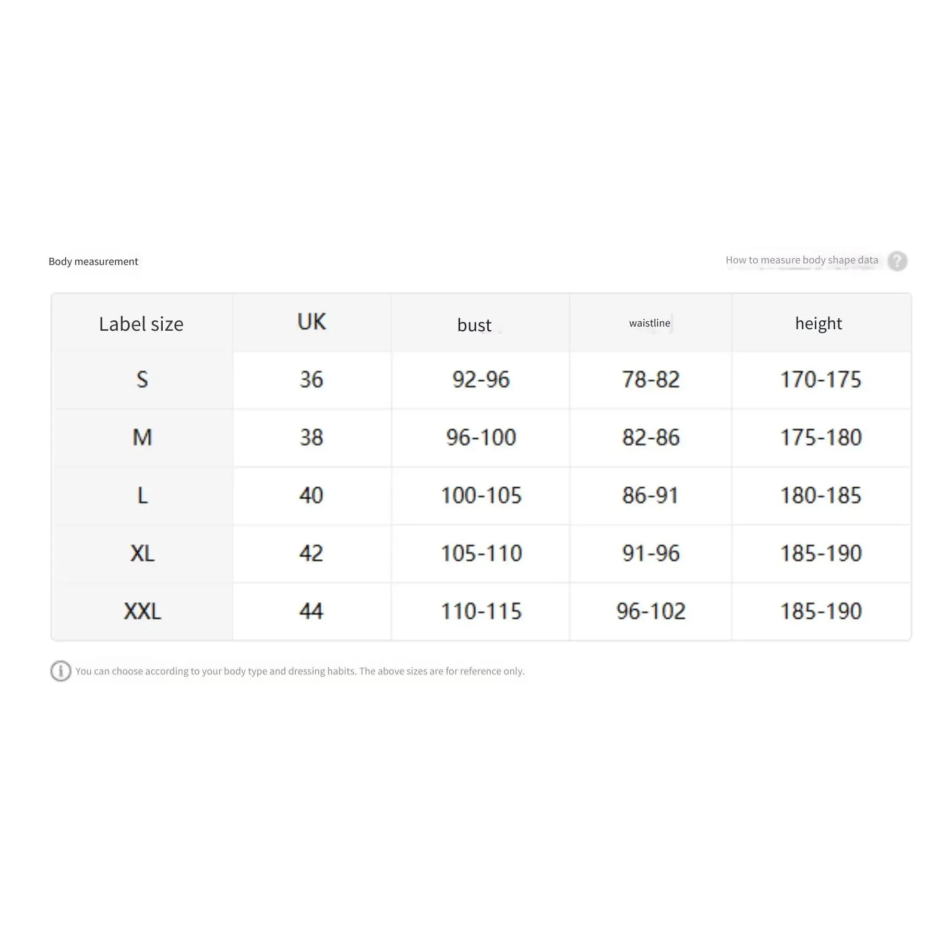Click the 170-175 height cell
Image resolution: width=939 pixels, height=939 pixels.
tap(821, 379)
